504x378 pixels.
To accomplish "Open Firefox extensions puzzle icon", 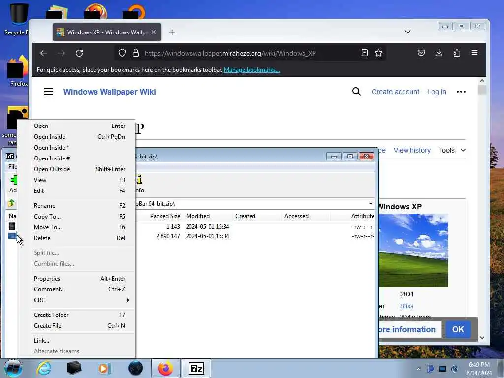I will [457, 53].
